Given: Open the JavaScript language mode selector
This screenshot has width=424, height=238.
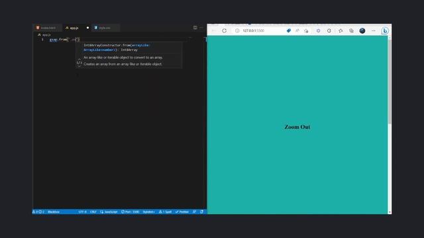Looking at the screenshot, I should pyautogui.click(x=109, y=212).
